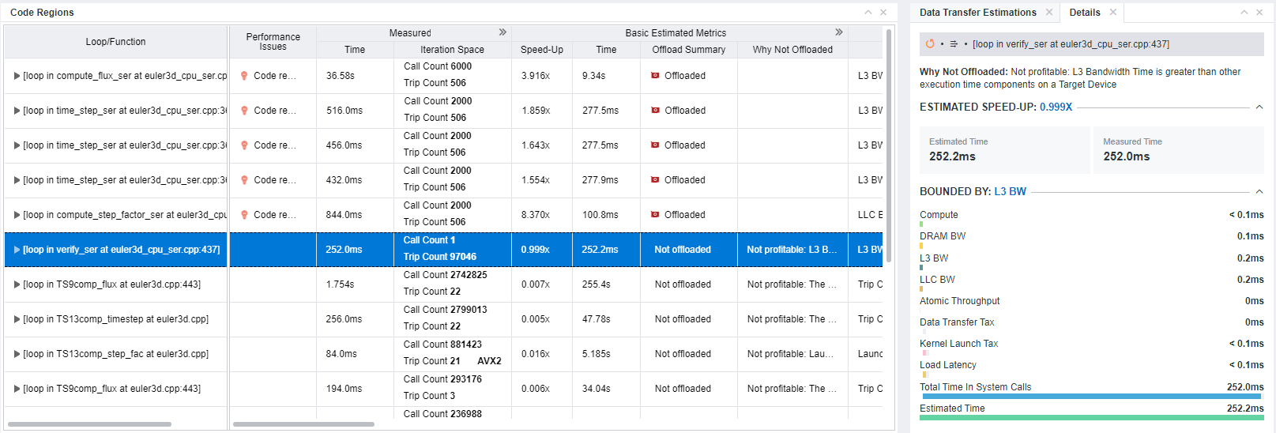Click Offloaded icon in 8.370x speed-up row

pos(655,215)
